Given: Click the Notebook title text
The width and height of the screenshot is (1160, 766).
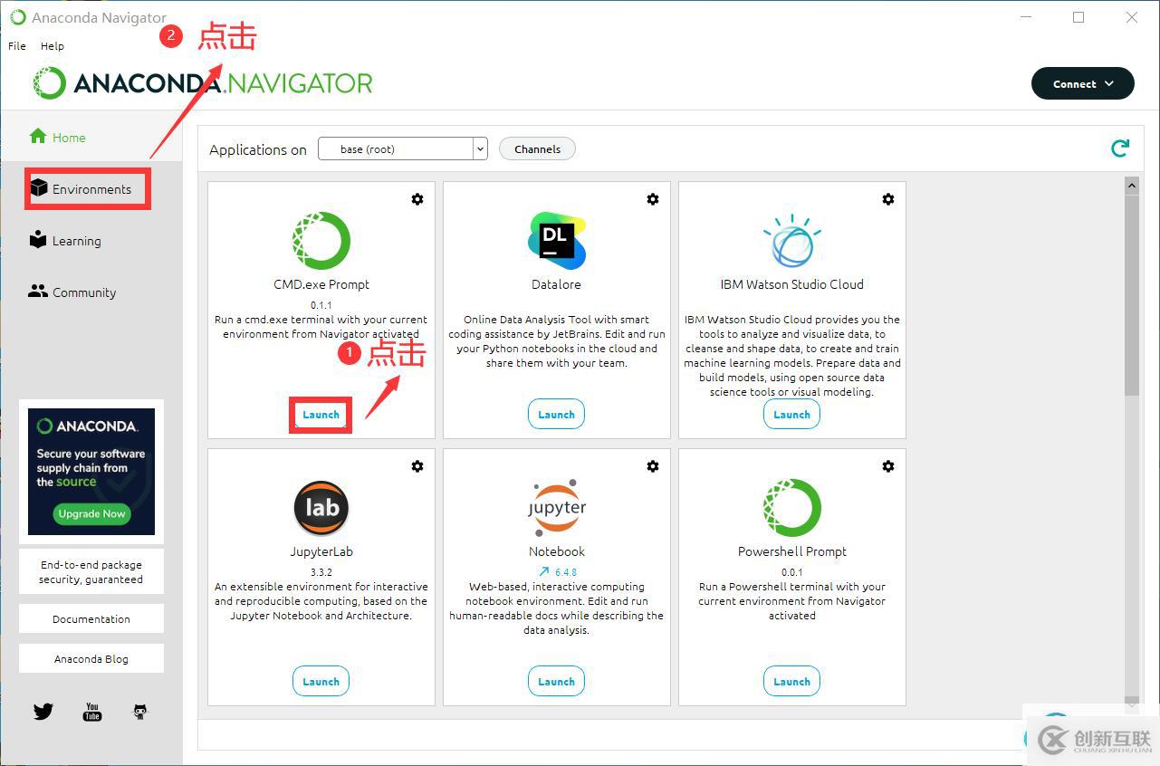Looking at the screenshot, I should click(x=557, y=551).
